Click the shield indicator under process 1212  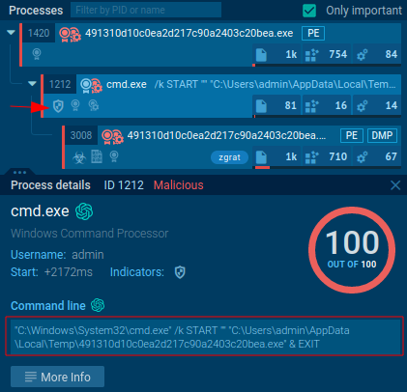(58, 106)
